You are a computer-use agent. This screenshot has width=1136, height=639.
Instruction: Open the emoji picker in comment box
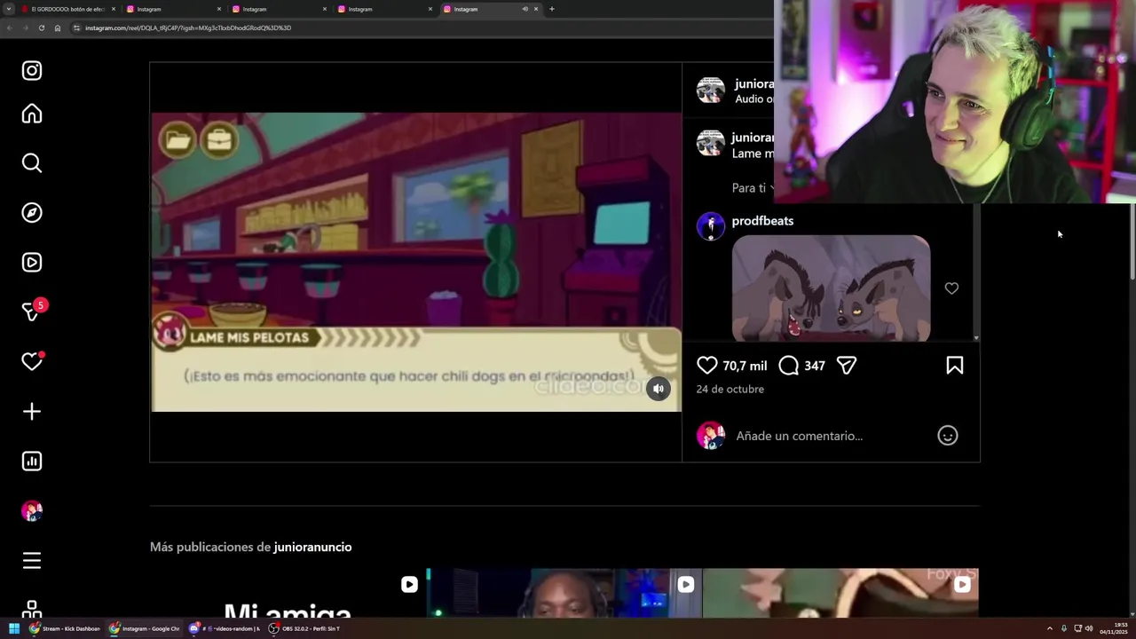coord(948,436)
